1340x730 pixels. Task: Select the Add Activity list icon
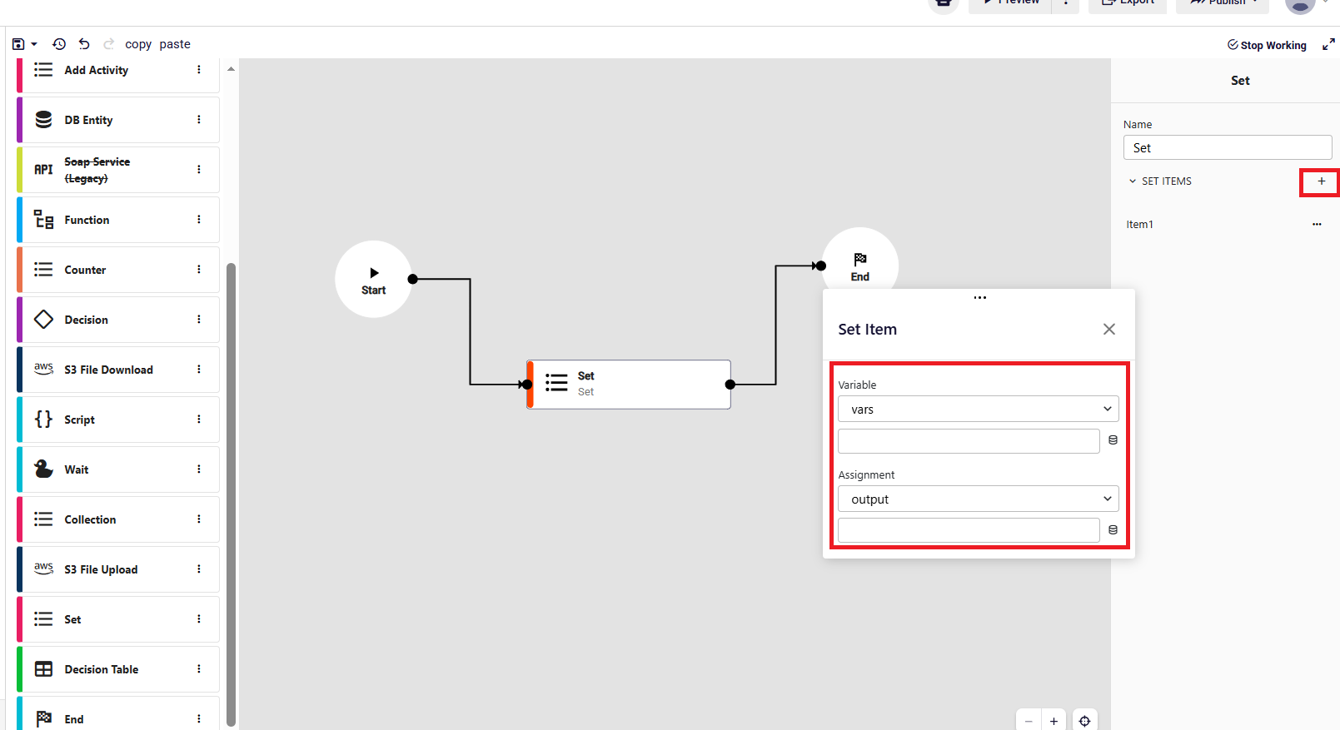pos(43,70)
